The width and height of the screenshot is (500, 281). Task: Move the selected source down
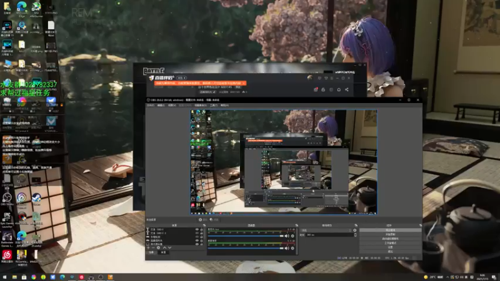[x=169, y=247]
